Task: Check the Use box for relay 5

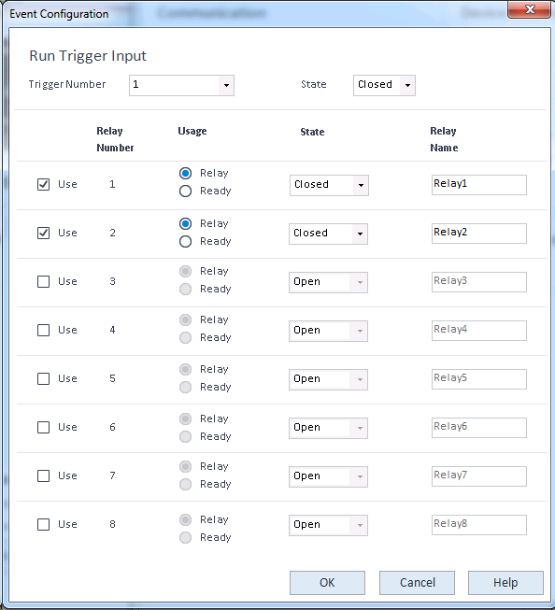Action: [43, 379]
